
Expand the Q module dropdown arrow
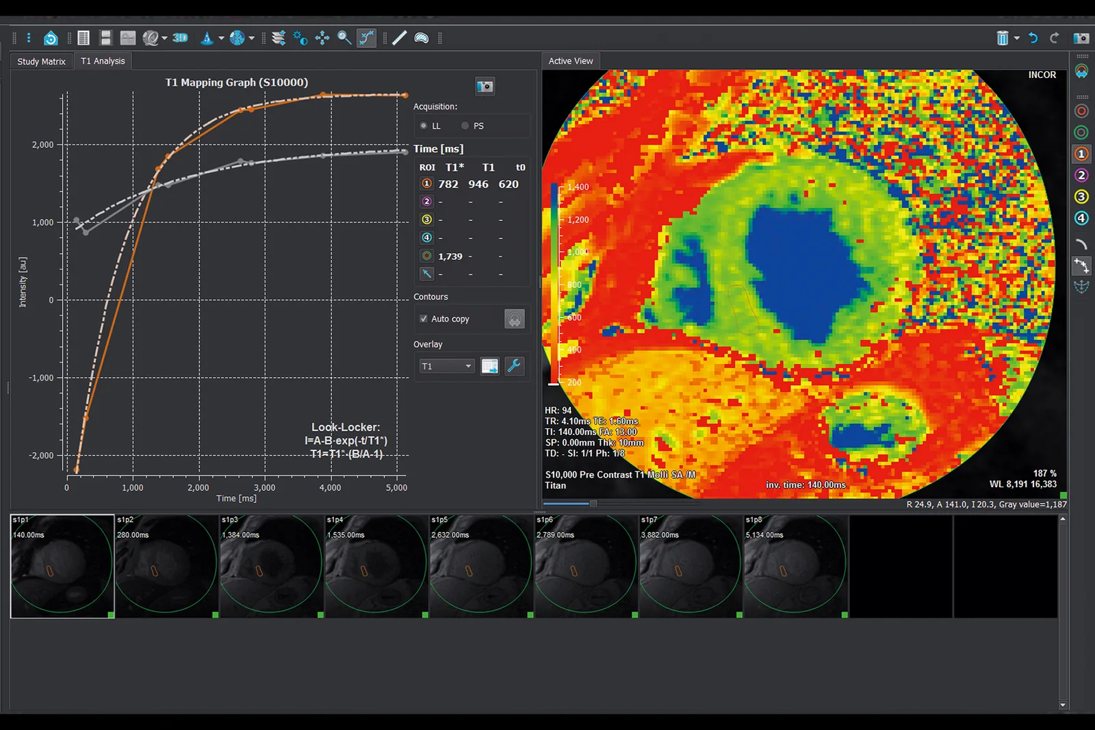tap(164, 38)
